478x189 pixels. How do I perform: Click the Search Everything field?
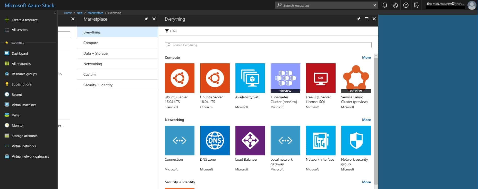click(268, 45)
